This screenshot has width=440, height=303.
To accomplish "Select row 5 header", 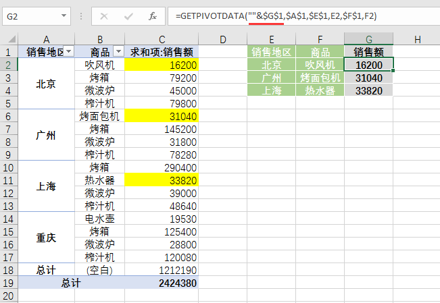I will (x=8, y=103).
